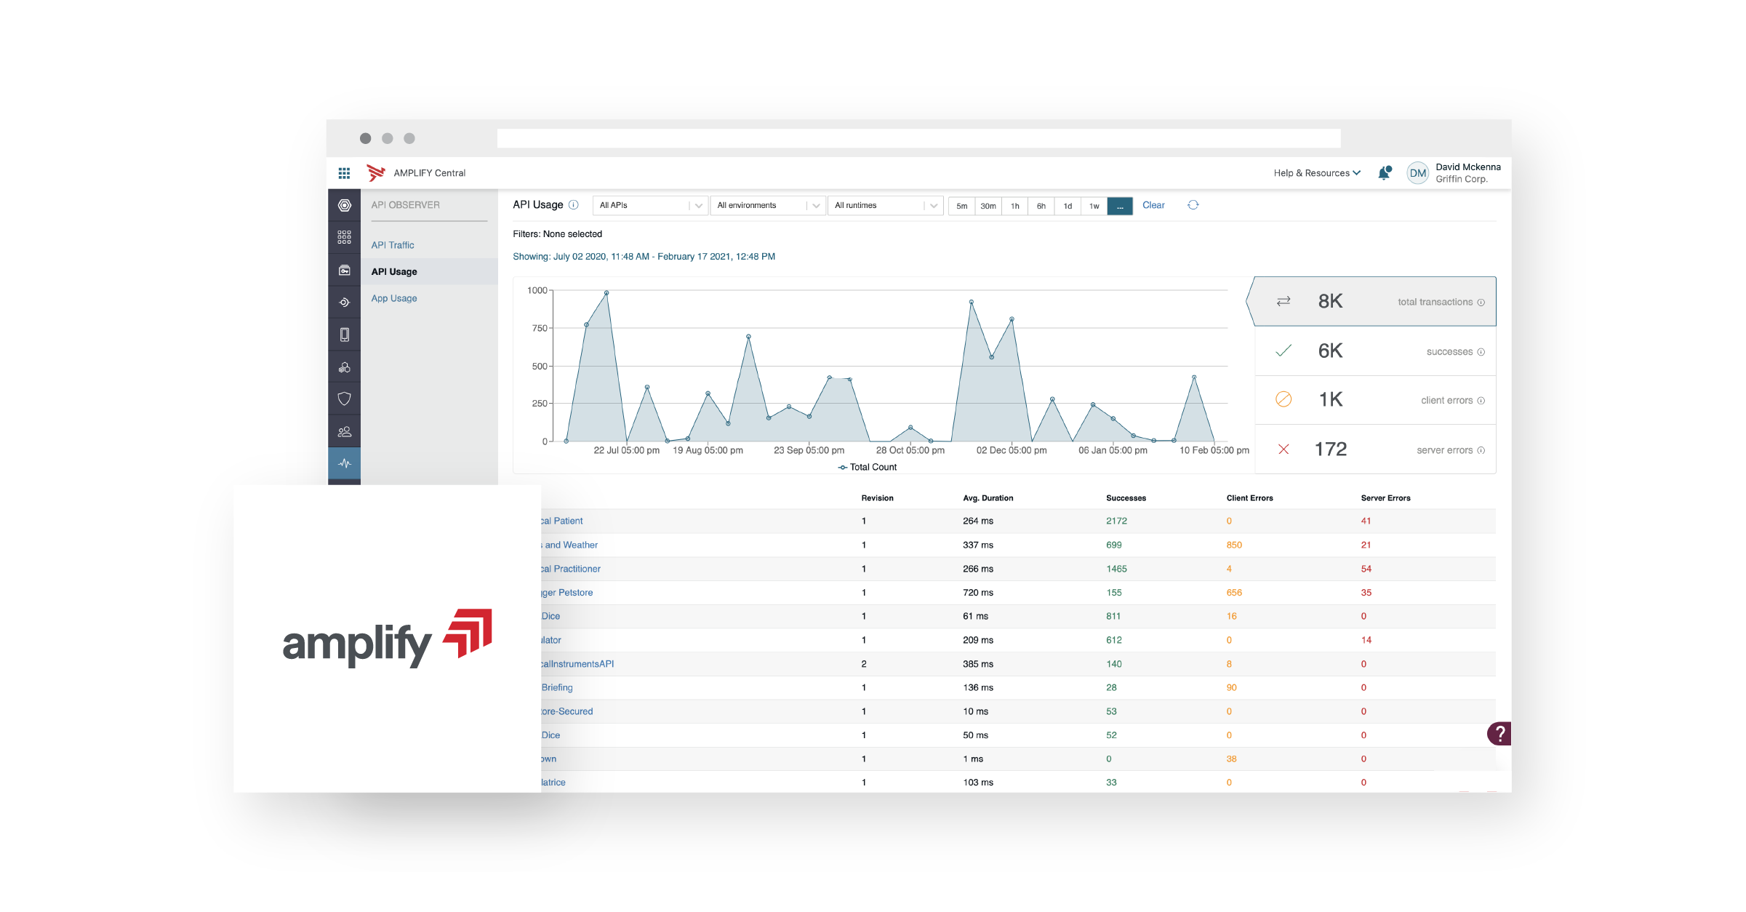Click the Clear filters link
The image size is (1746, 912).
pos(1153,205)
